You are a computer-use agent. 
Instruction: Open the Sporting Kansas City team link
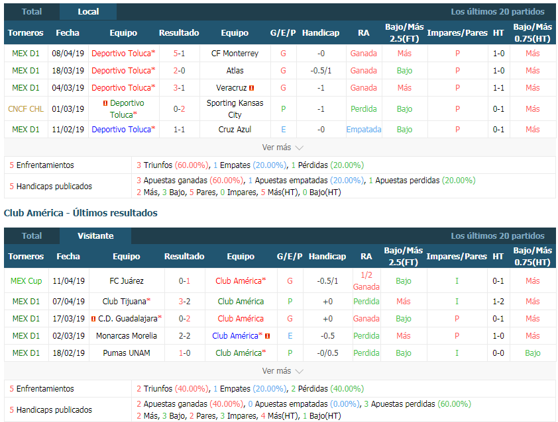(x=235, y=109)
